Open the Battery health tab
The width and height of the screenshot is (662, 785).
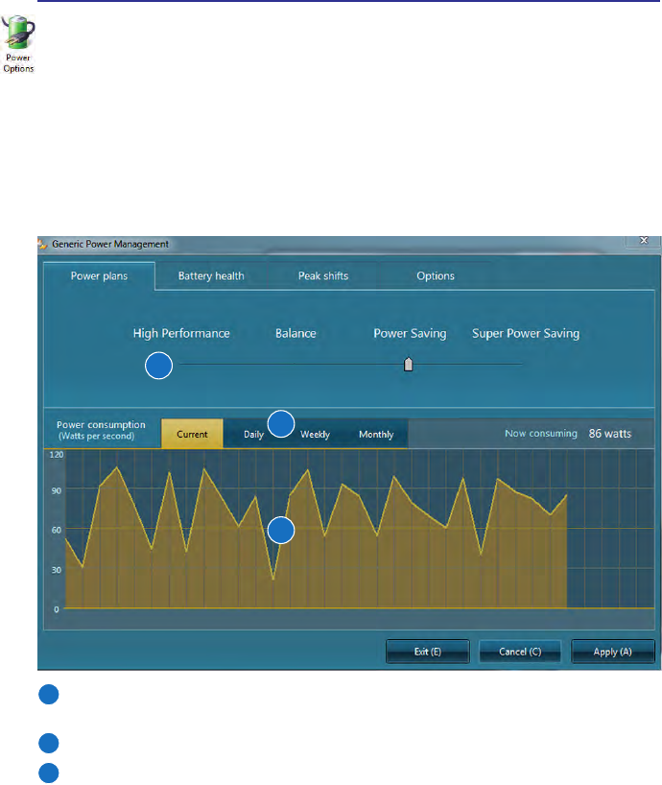click(x=211, y=275)
